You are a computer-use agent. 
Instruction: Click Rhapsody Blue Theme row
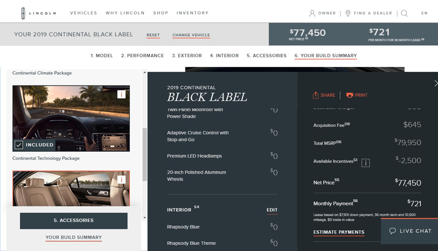coord(222,243)
